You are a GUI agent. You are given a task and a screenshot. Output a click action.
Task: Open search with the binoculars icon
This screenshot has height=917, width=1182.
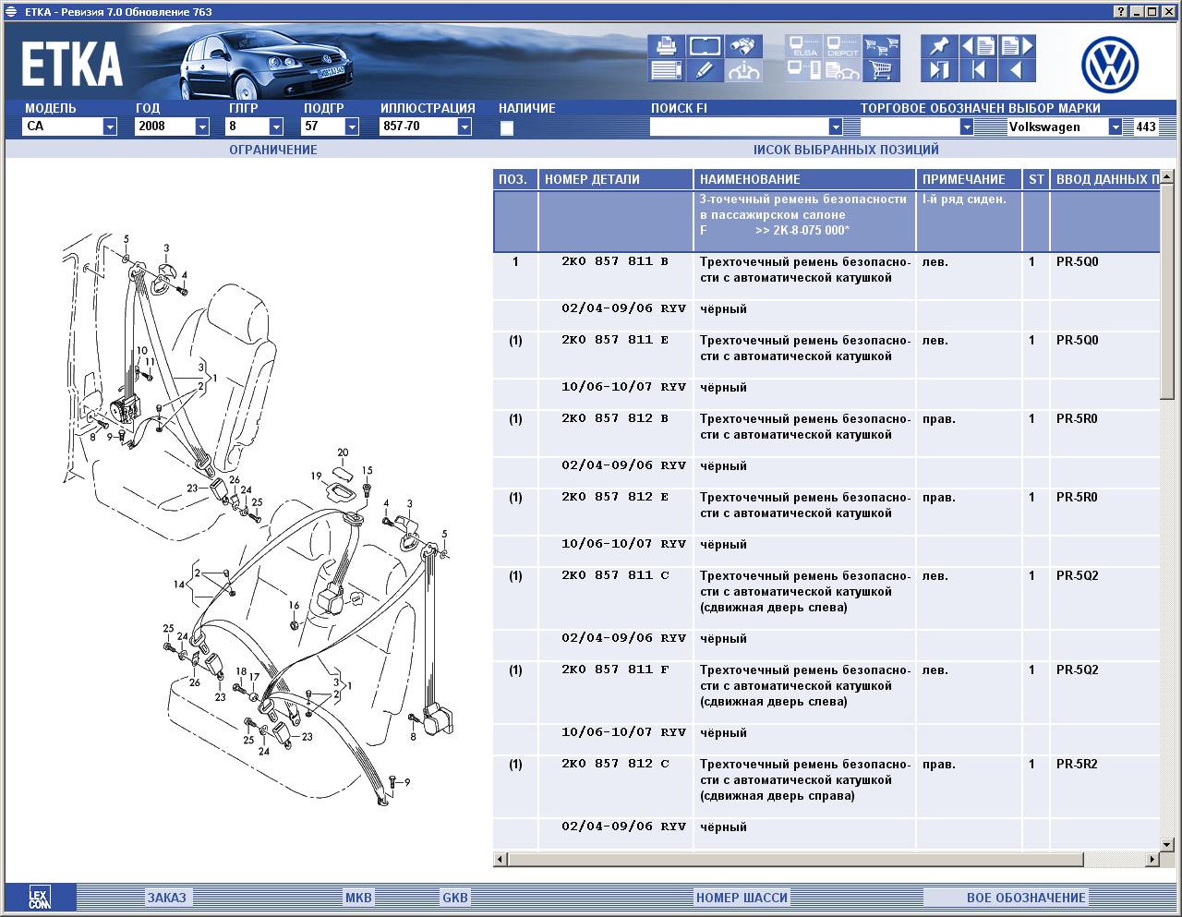click(743, 46)
